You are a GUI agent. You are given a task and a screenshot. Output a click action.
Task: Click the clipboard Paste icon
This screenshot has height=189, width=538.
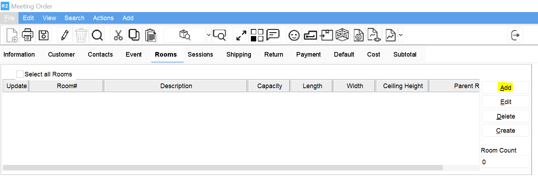(151, 35)
